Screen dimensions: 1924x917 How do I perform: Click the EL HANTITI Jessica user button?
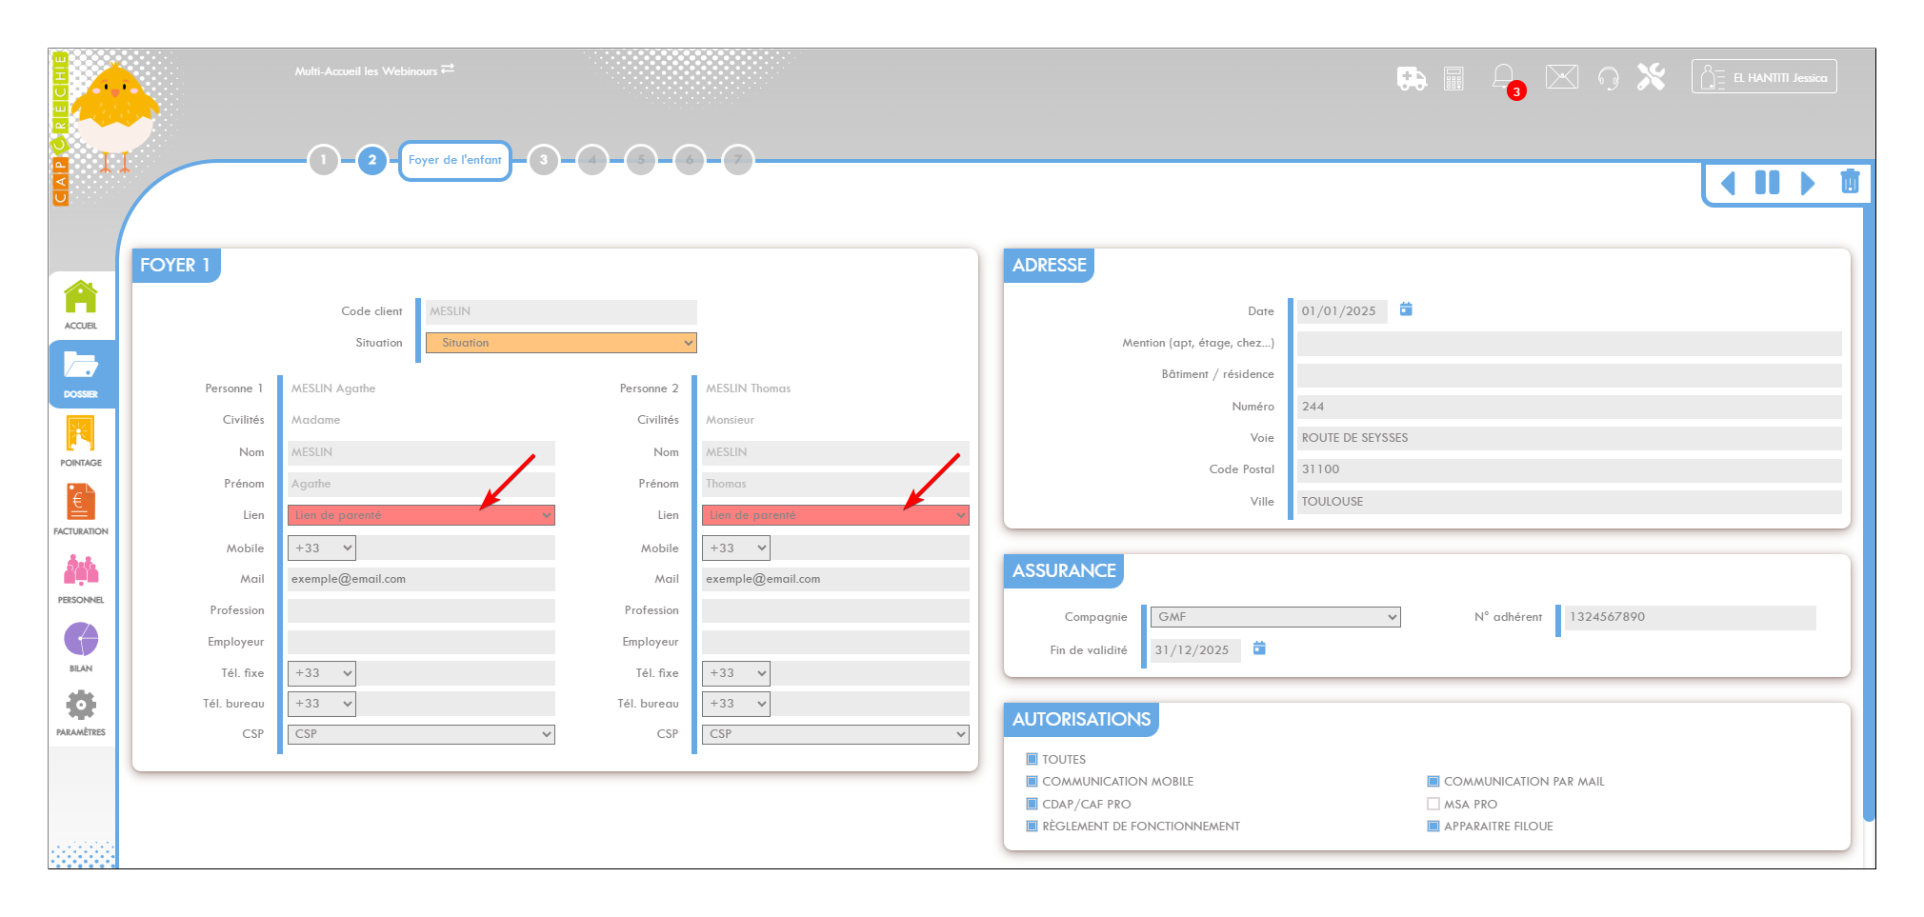[1764, 77]
